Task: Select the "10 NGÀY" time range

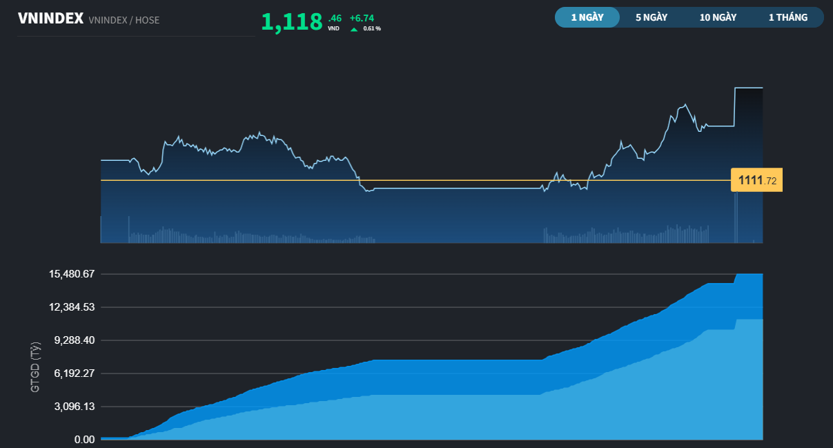Action: pyautogui.click(x=718, y=17)
